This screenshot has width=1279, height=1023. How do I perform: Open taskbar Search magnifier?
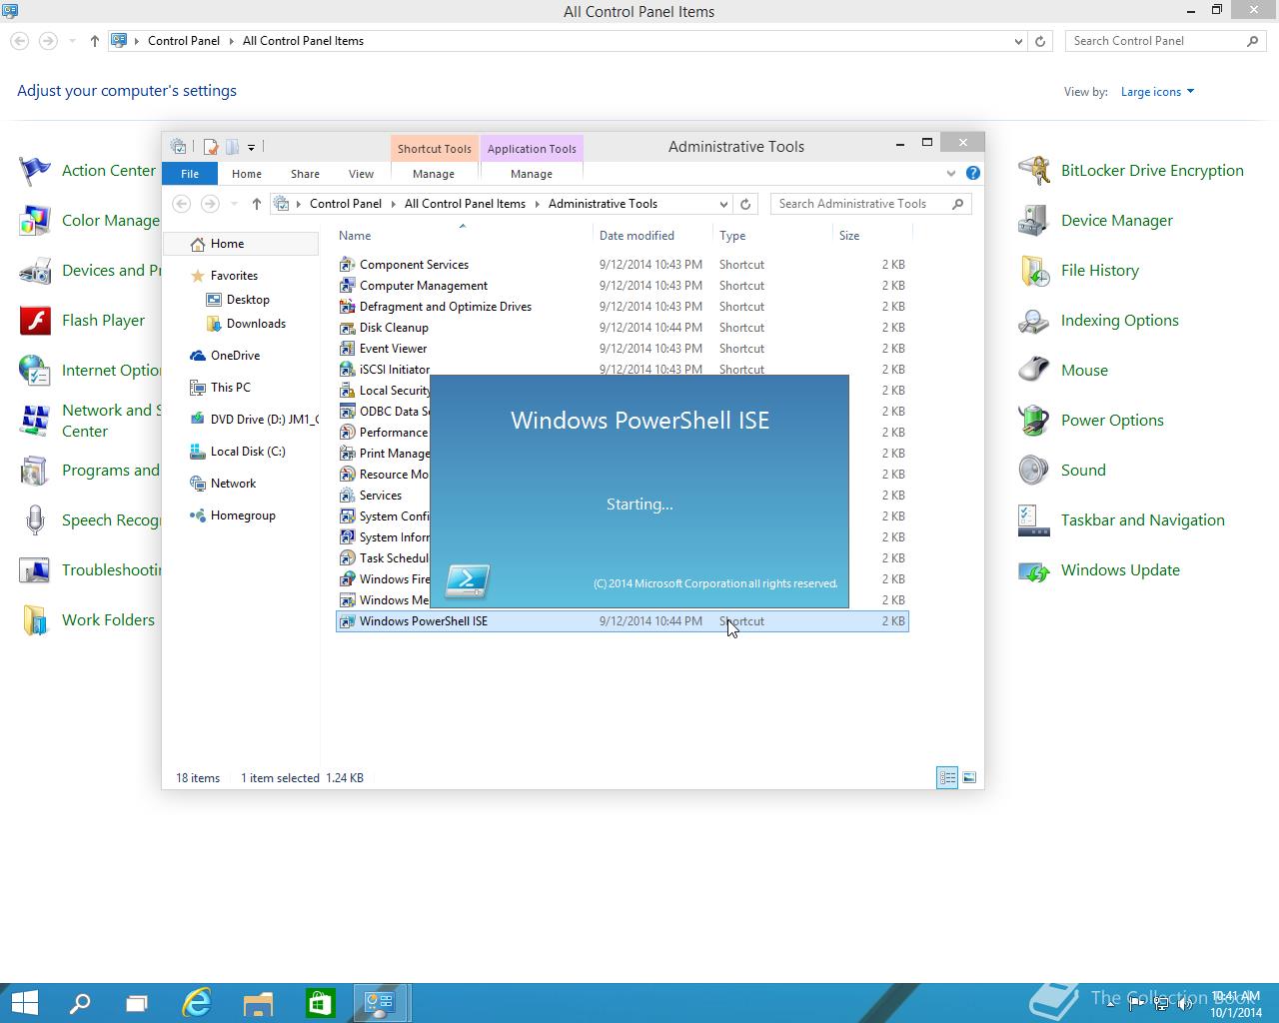click(x=79, y=1003)
